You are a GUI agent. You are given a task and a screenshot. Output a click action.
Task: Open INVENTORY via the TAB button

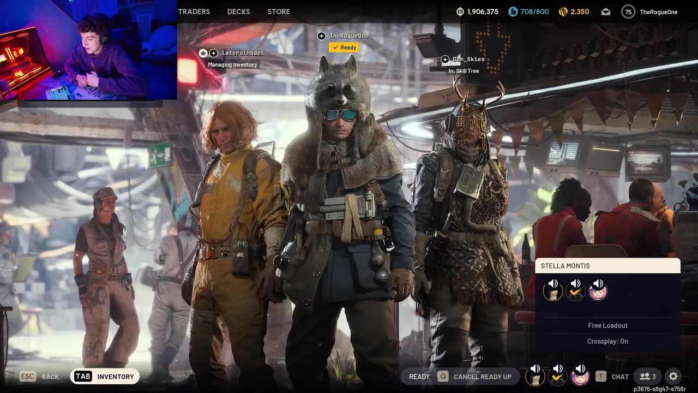[x=105, y=377]
